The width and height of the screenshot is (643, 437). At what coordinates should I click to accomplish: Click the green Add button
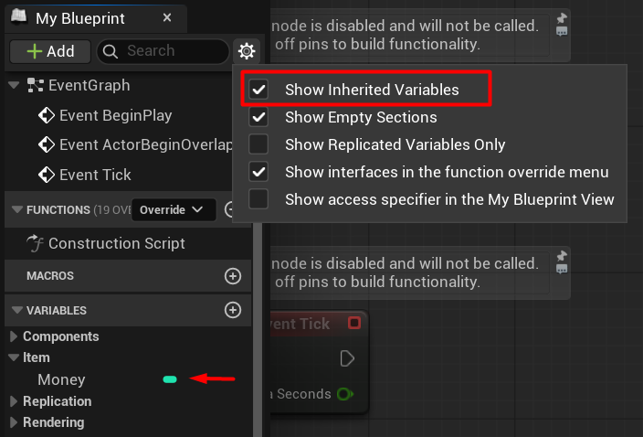point(49,51)
